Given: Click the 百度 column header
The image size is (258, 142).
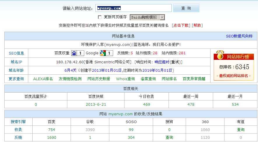Looking at the screenshot, I should pyautogui.click(x=52, y=122).
